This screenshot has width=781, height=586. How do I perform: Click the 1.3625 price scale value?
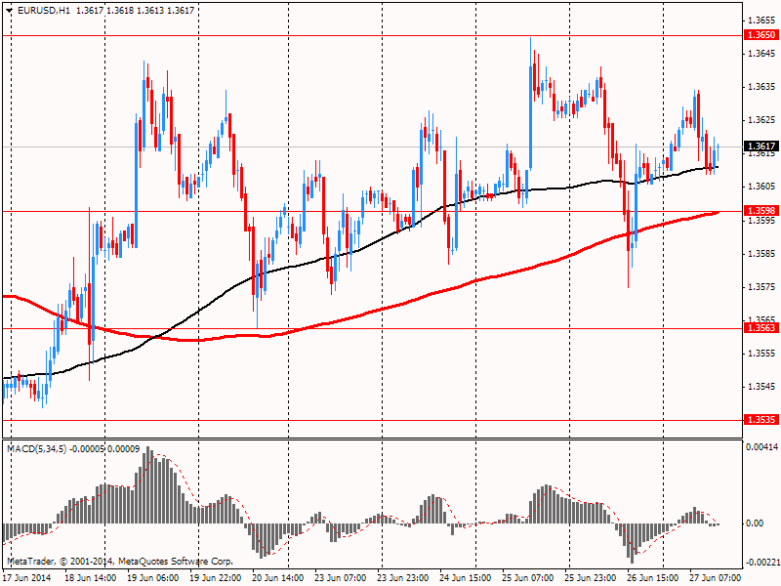point(761,120)
